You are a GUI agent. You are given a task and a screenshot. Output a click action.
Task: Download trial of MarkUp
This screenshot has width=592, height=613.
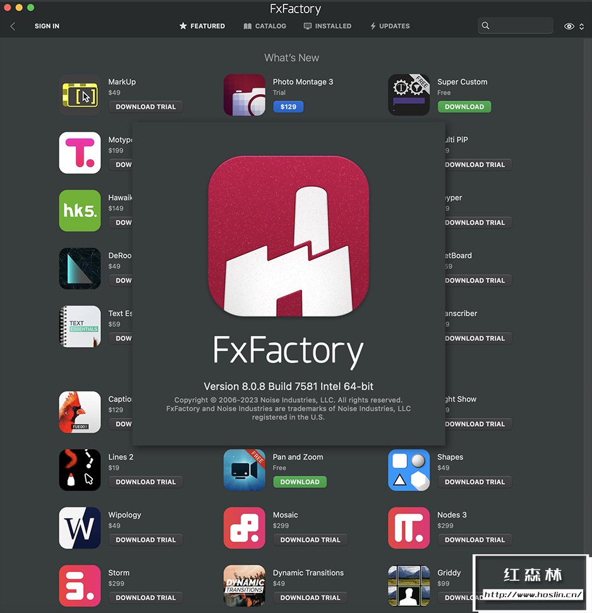click(145, 107)
